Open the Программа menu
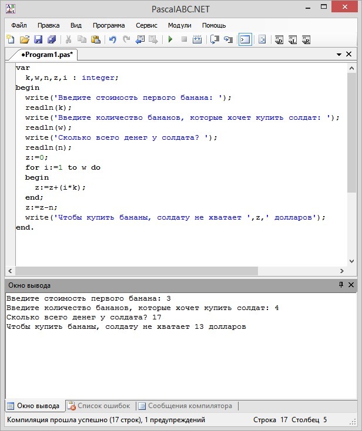 coord(109,25)
